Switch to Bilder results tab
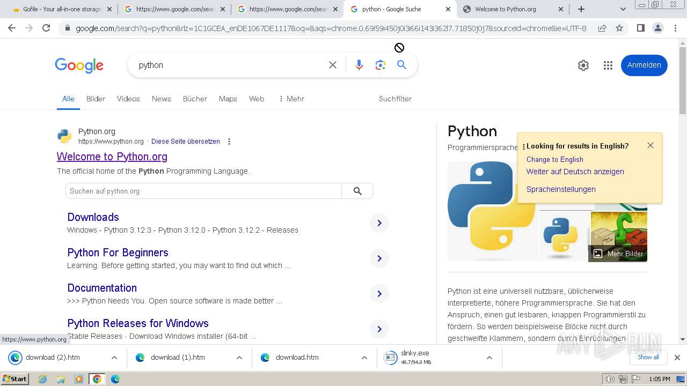 coord(96,99)
